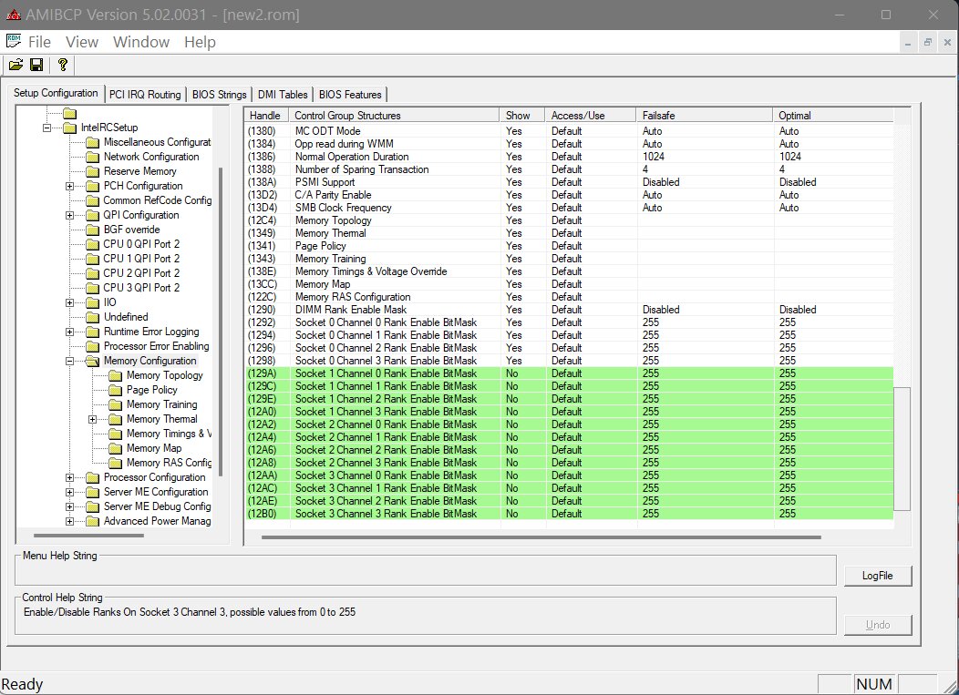Click Failsafe 4 for Number of Sparing Transaction
This screenshot has height=695, width=959.
[x=645, y=169]
